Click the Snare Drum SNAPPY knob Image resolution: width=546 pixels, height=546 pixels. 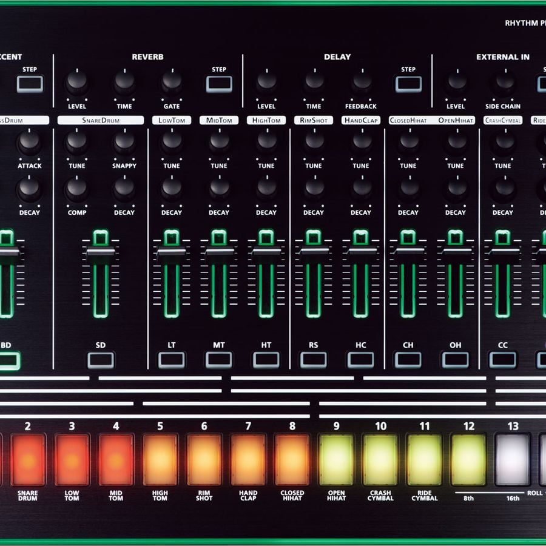[x=124, y=142]
